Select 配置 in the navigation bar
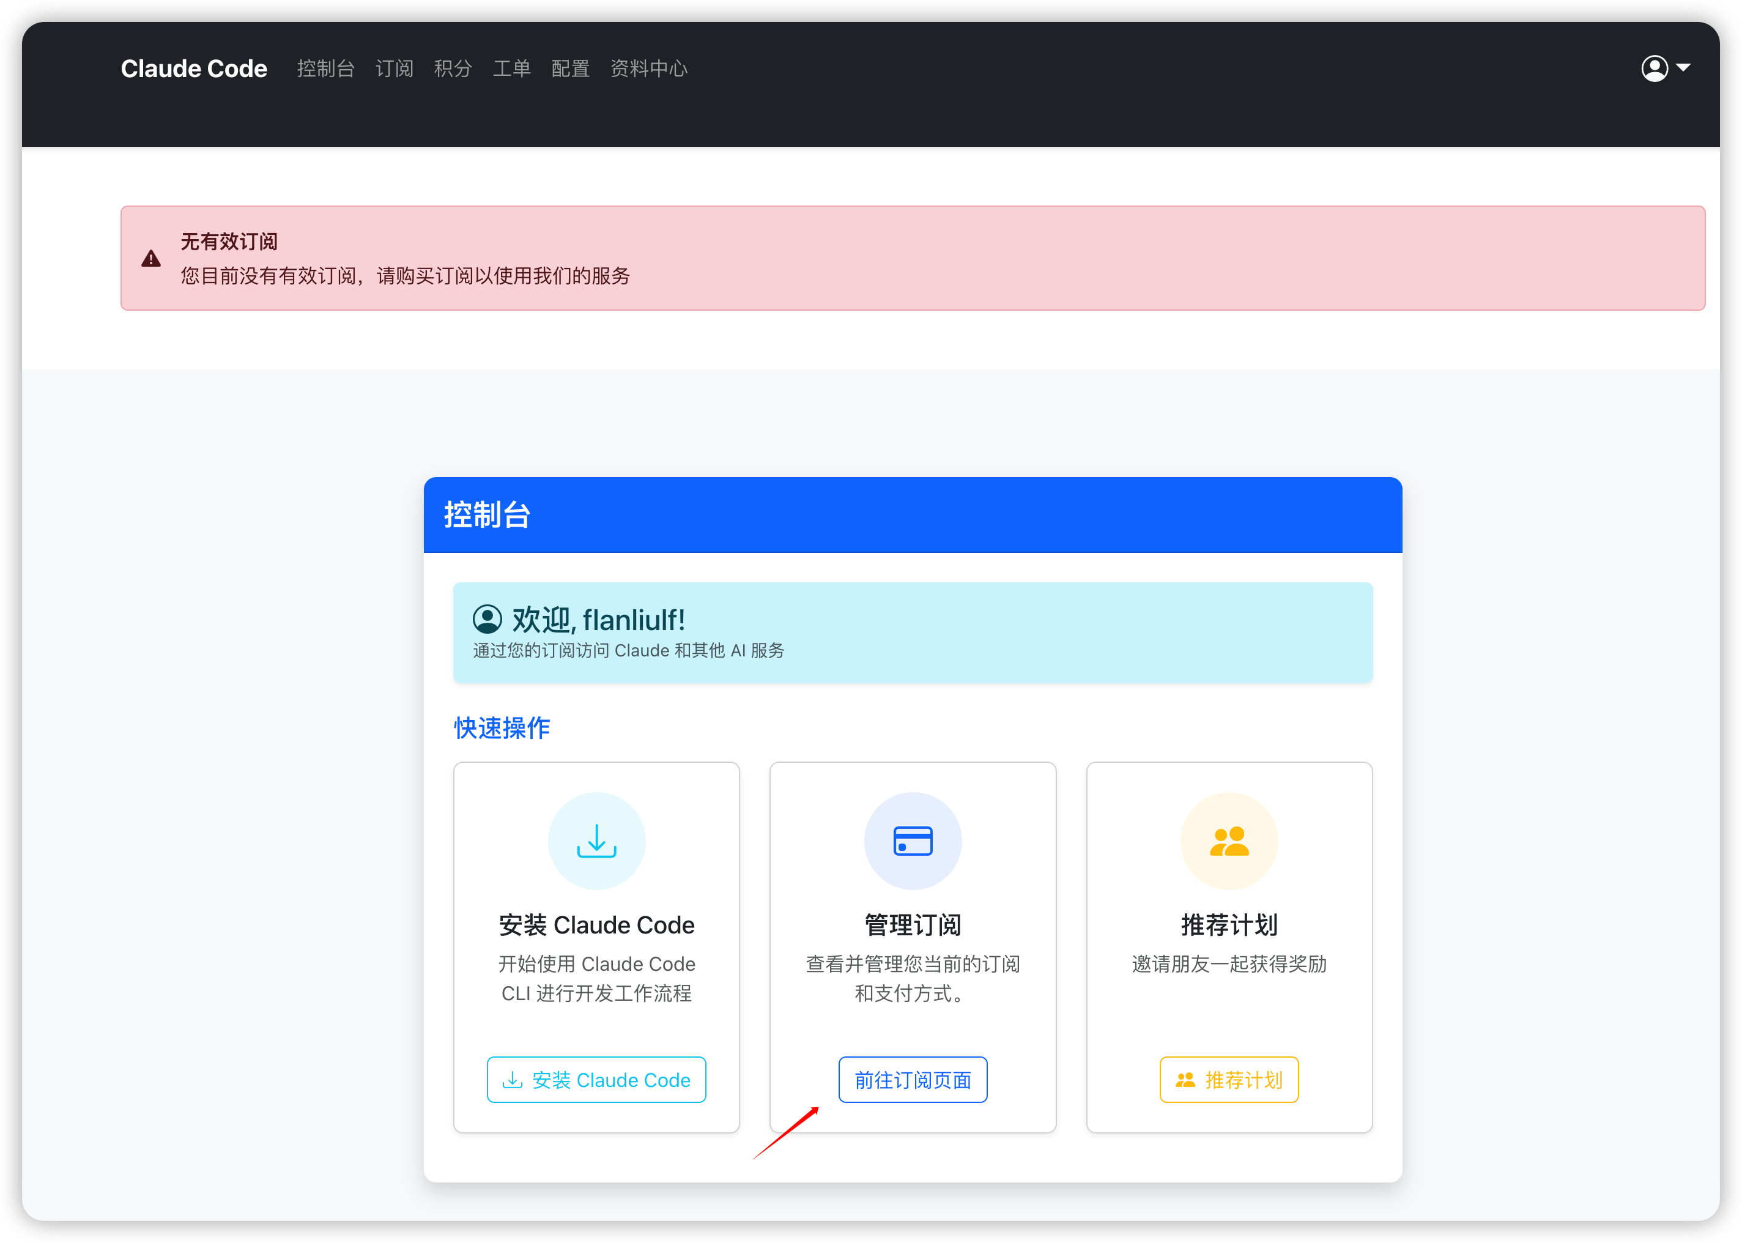Screen dimensions: 1742x1243 coord(570,69)
